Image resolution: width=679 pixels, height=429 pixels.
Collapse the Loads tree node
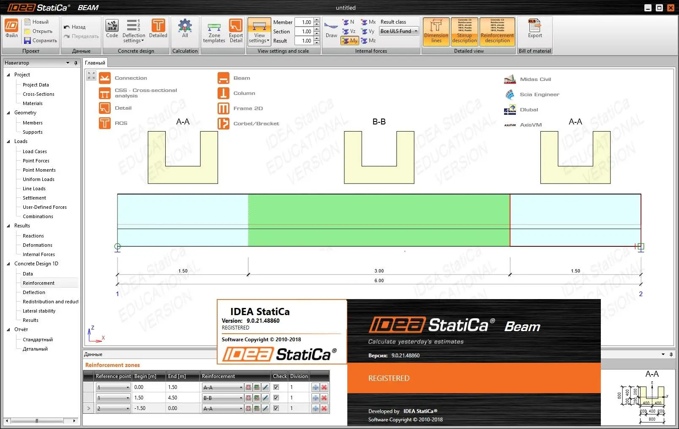point(8,141)
